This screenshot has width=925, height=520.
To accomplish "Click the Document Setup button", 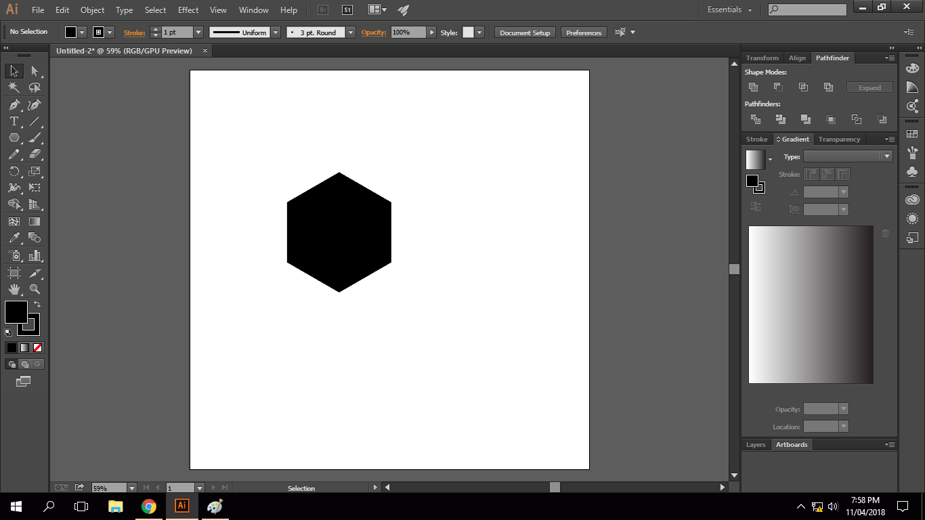I will coord(525,32).
